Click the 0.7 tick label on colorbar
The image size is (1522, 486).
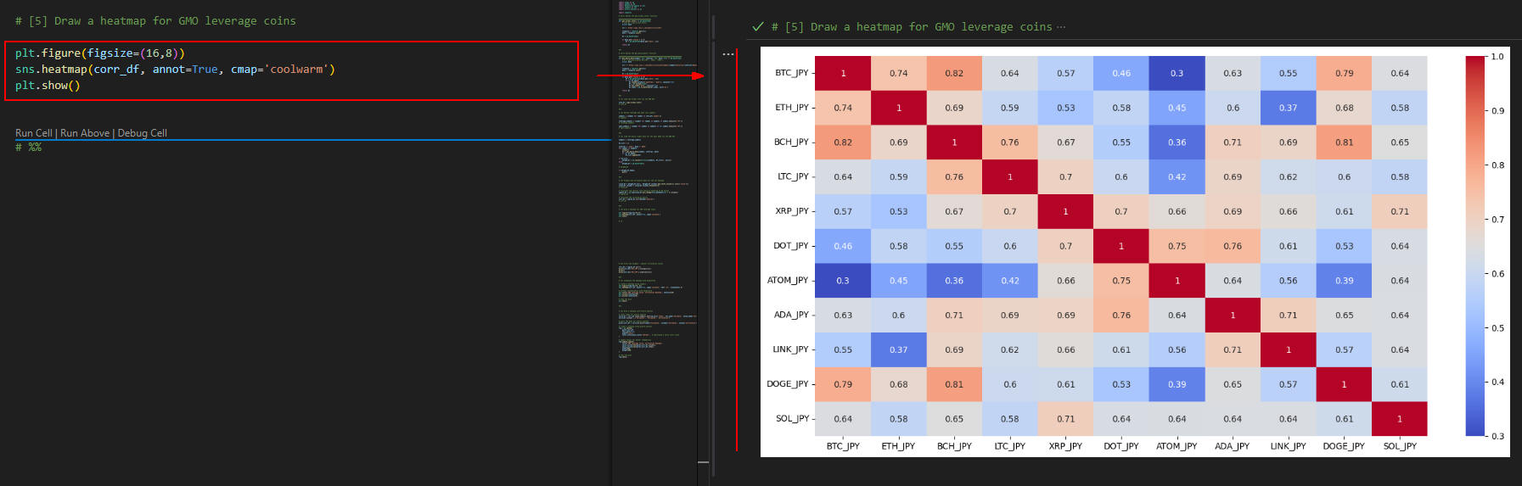coord(1497,220)
